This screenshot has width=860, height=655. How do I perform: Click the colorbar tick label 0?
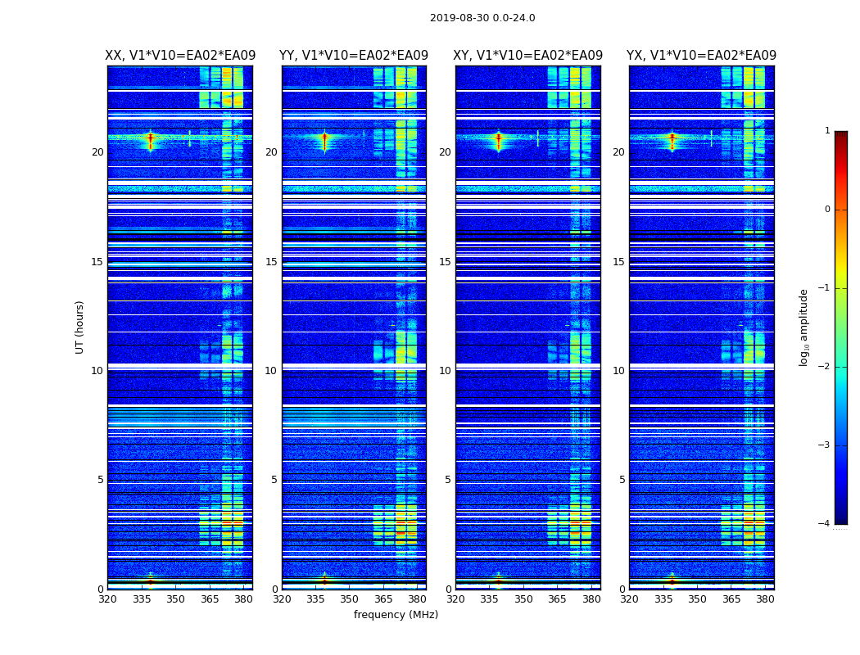click(827, 210)
